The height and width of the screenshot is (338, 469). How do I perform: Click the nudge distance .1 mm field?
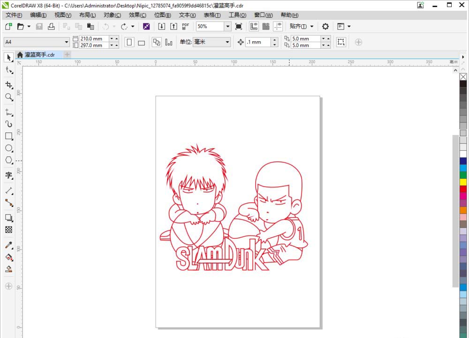pyautogui.click(x=258, y=42)
